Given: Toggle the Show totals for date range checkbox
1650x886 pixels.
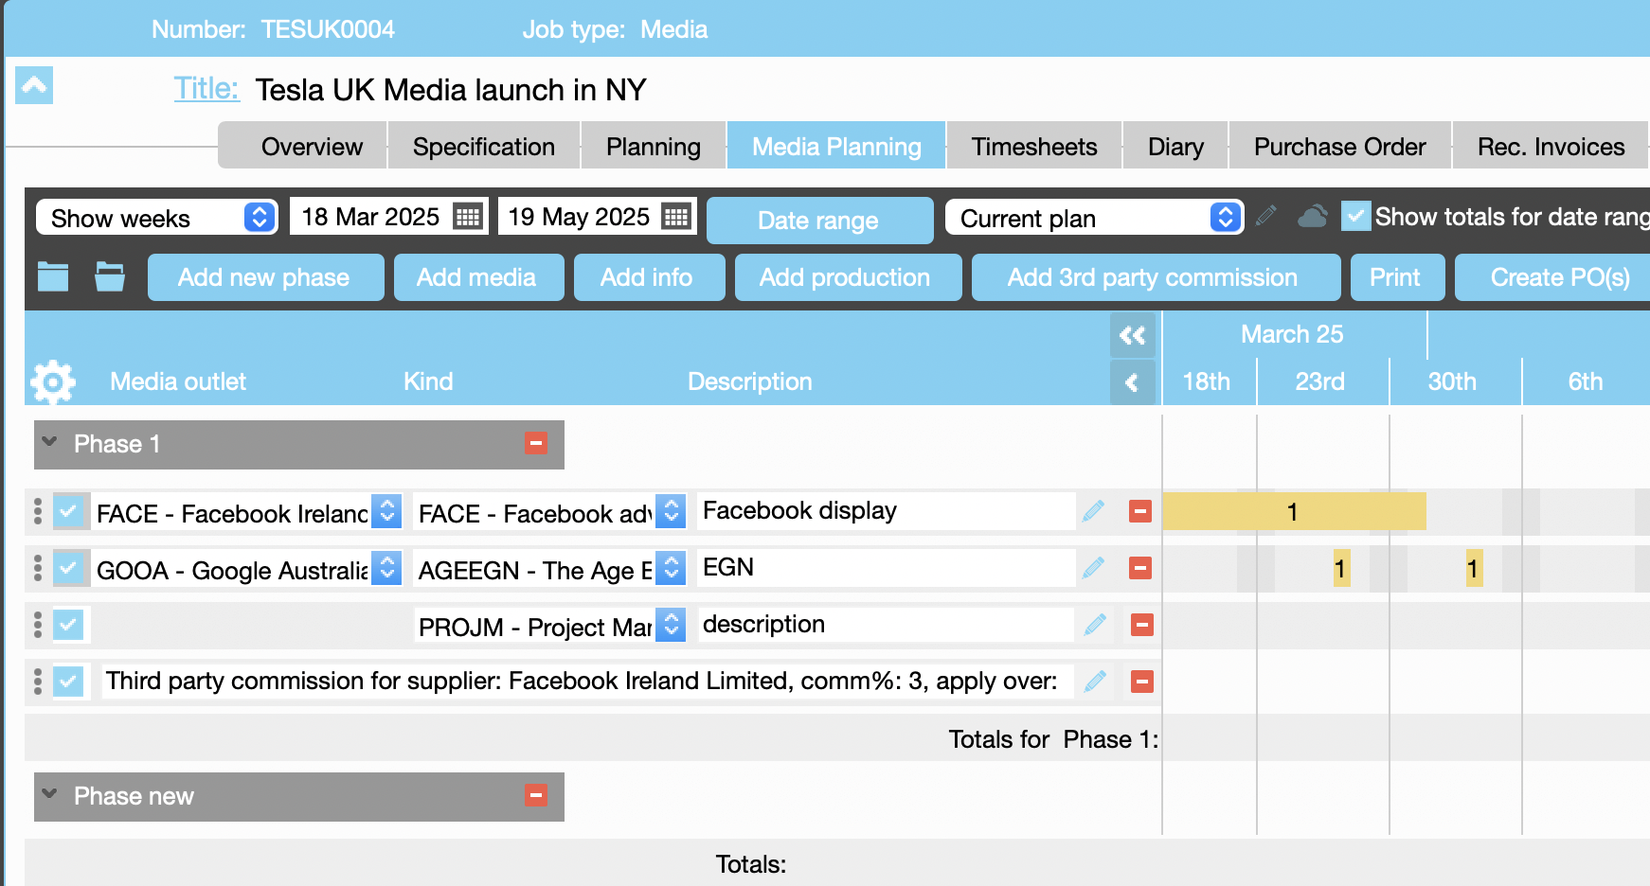Looking at the screenshot, I should click(x=1356, y=217).
